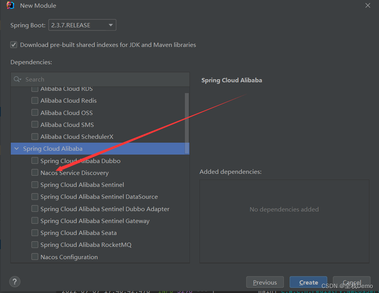Enable Alibaba Cloud OSS dependency

point(35,112)
